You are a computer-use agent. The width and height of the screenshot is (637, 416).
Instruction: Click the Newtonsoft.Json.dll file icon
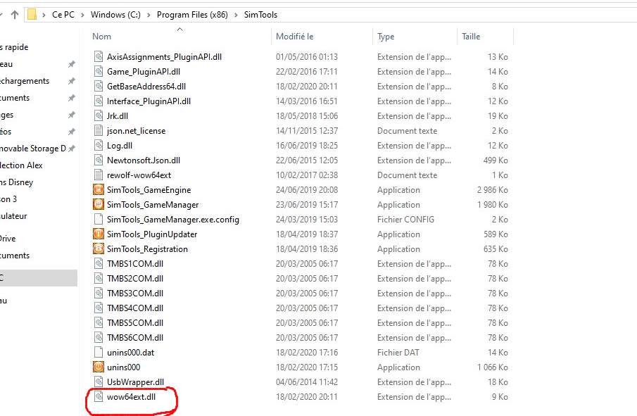tap(99, 160)
